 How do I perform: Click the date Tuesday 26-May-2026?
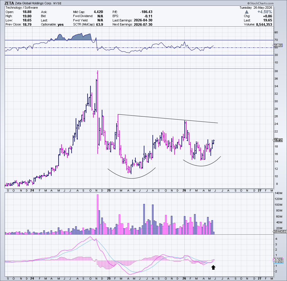point(256,8)
